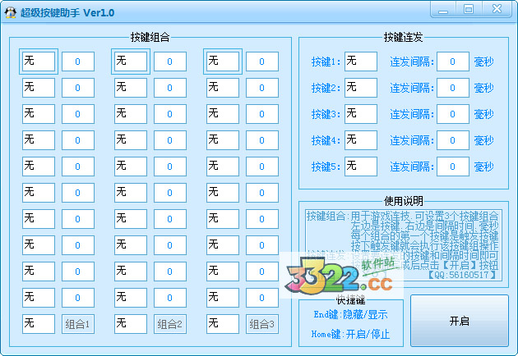518x356 pixels.
Task: Click the 快捷键 group title
Action: click(351, 300)
